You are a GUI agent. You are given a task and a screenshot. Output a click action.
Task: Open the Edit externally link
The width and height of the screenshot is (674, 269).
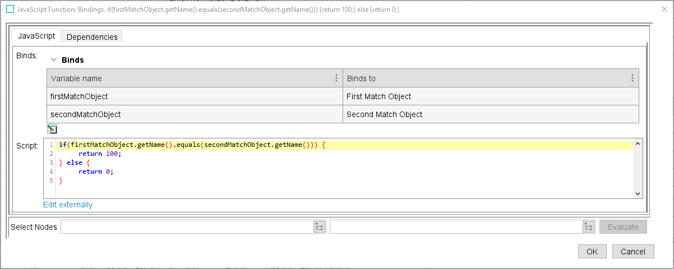tap(68, 205)
